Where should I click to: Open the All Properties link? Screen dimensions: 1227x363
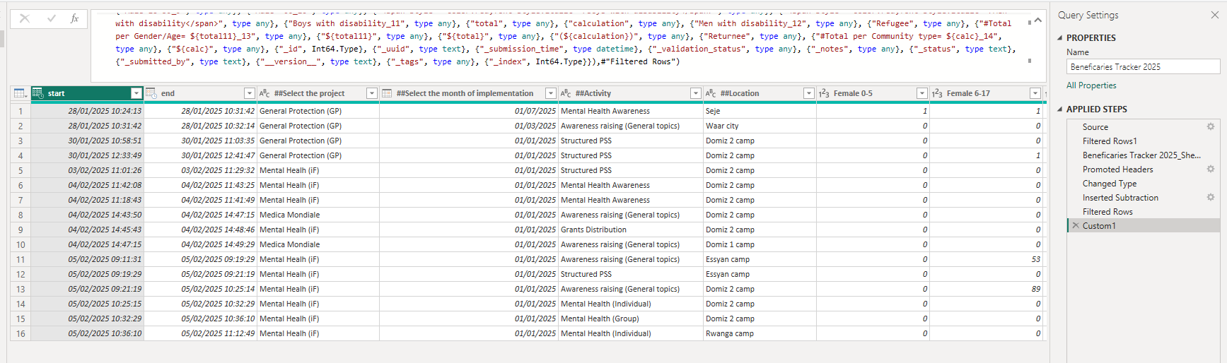tap(1091, 85)
